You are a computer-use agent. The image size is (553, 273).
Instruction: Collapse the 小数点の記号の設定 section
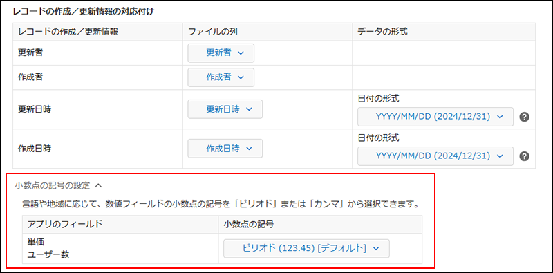59,185
